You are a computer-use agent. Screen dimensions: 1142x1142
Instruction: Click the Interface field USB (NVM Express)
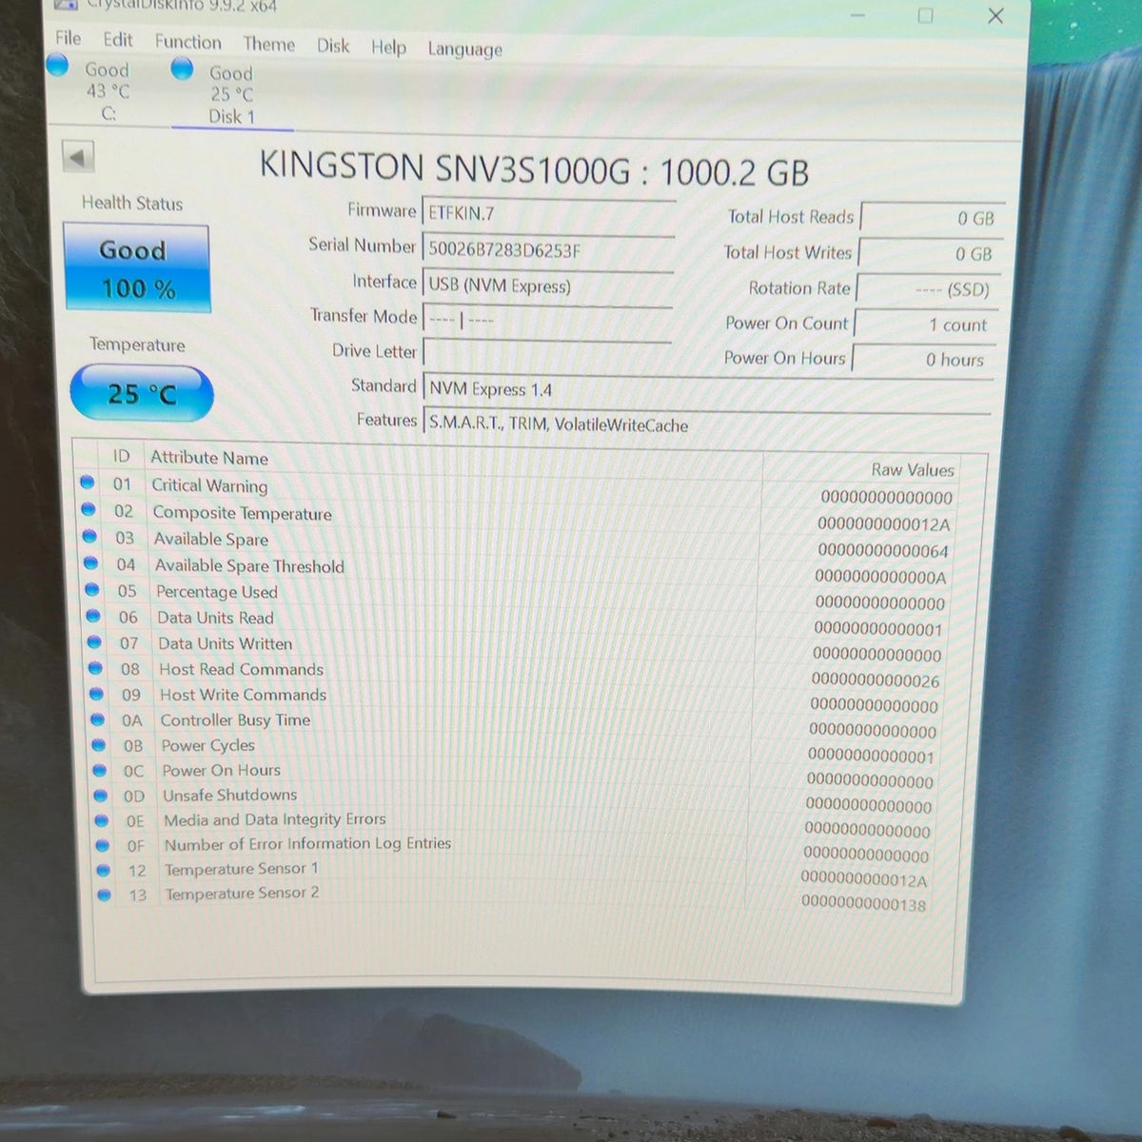point(547,285)
